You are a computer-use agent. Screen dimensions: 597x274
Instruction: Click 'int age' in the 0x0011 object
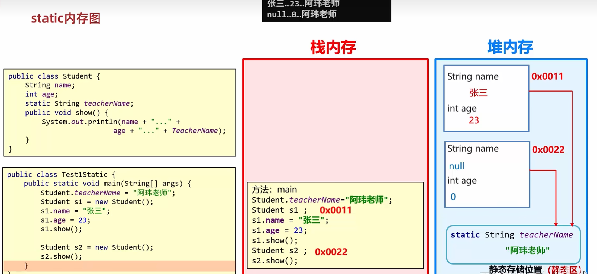[x=462, y=109]
